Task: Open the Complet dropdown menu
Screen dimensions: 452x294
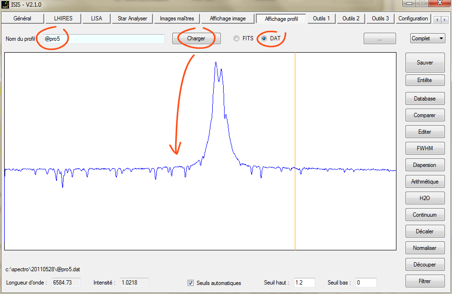Action: (427, 38)
